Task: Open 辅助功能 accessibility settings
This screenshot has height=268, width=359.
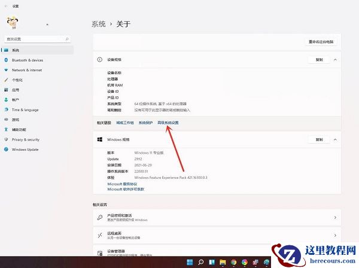Action: pyautogui.click(x=16, y=130)
